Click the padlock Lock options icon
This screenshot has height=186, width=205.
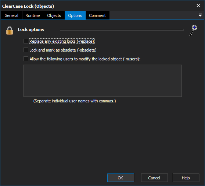coord(10,31)
